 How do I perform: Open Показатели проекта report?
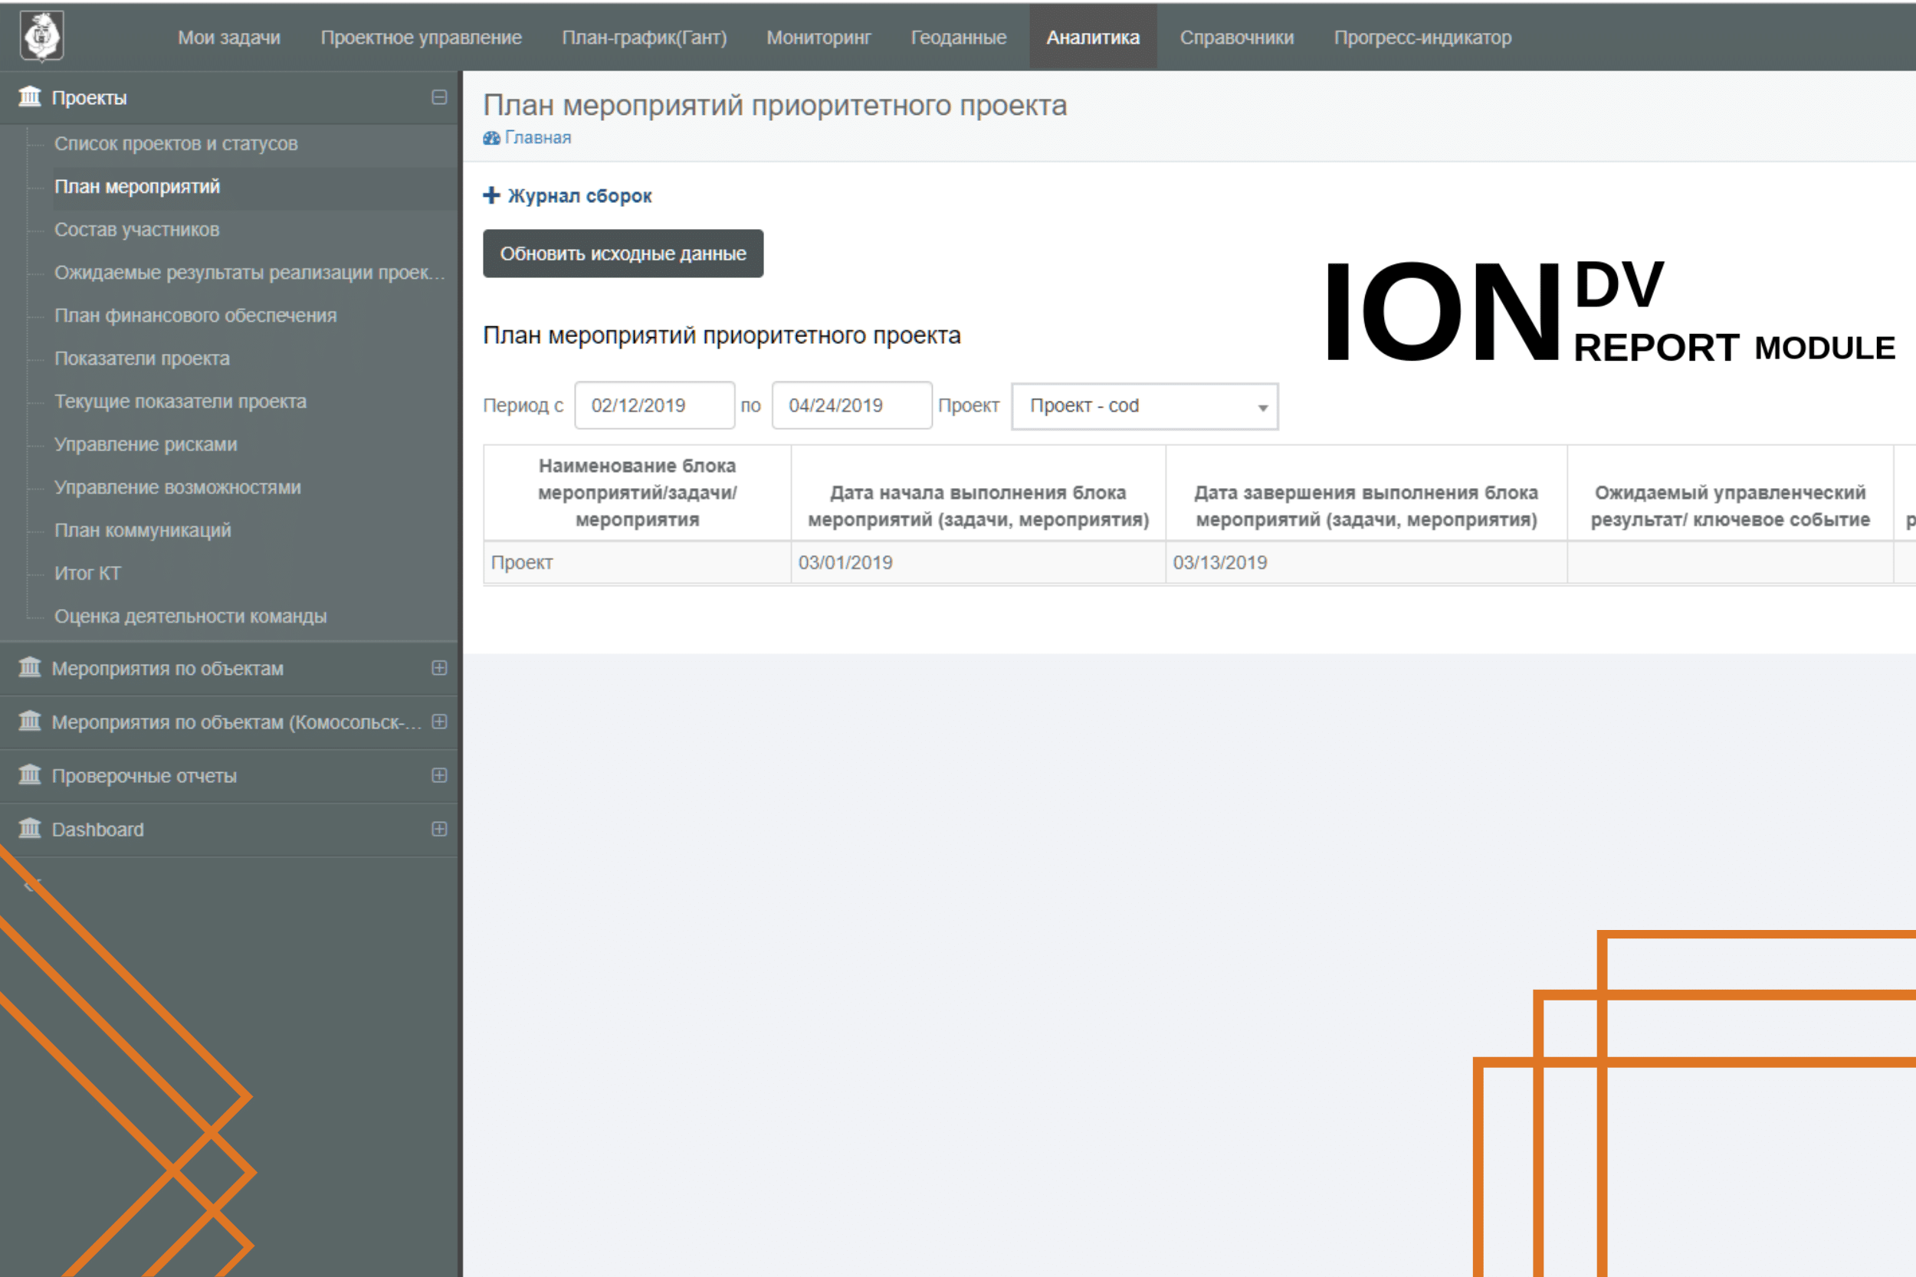click(x=142, y=359)
